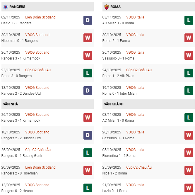The image size is (195, 195).
Task: Click the D badge for Celtic 1-1 Rangers
Action: point(88,20)
